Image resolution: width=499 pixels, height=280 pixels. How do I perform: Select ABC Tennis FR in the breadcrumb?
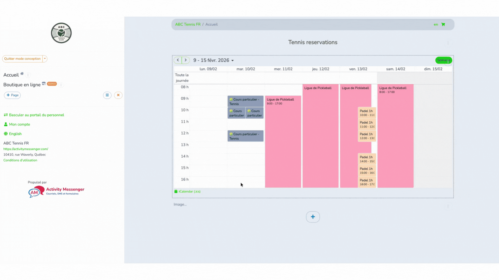(x=188, y=24)
